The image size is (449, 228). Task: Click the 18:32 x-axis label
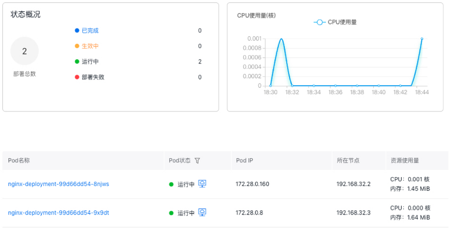(x=292, y=92)
